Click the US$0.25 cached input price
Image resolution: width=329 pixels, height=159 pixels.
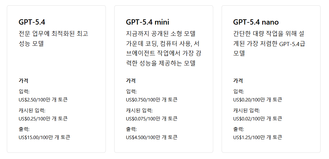pyautogui.click(x=43, y=119)
